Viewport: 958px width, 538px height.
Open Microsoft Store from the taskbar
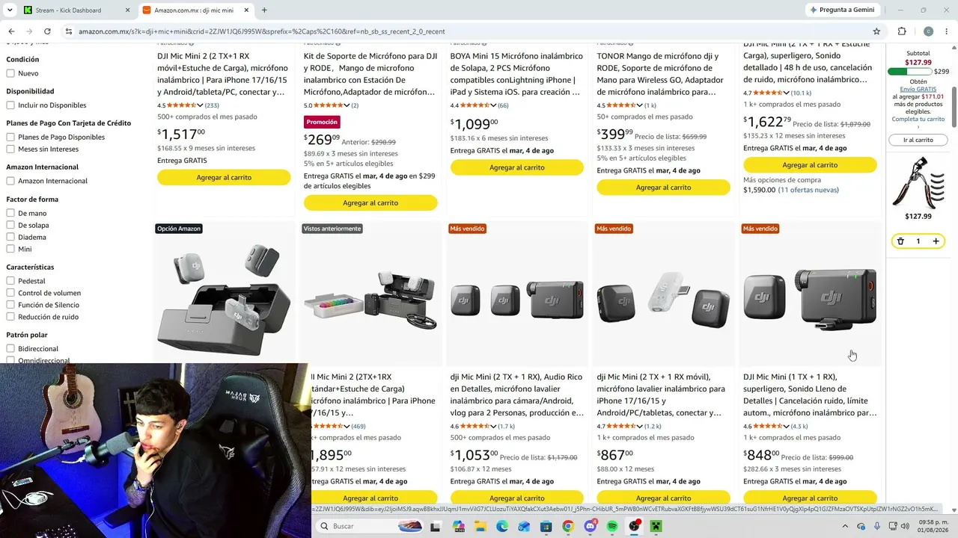pyautogui.click(x=546, y=526)
